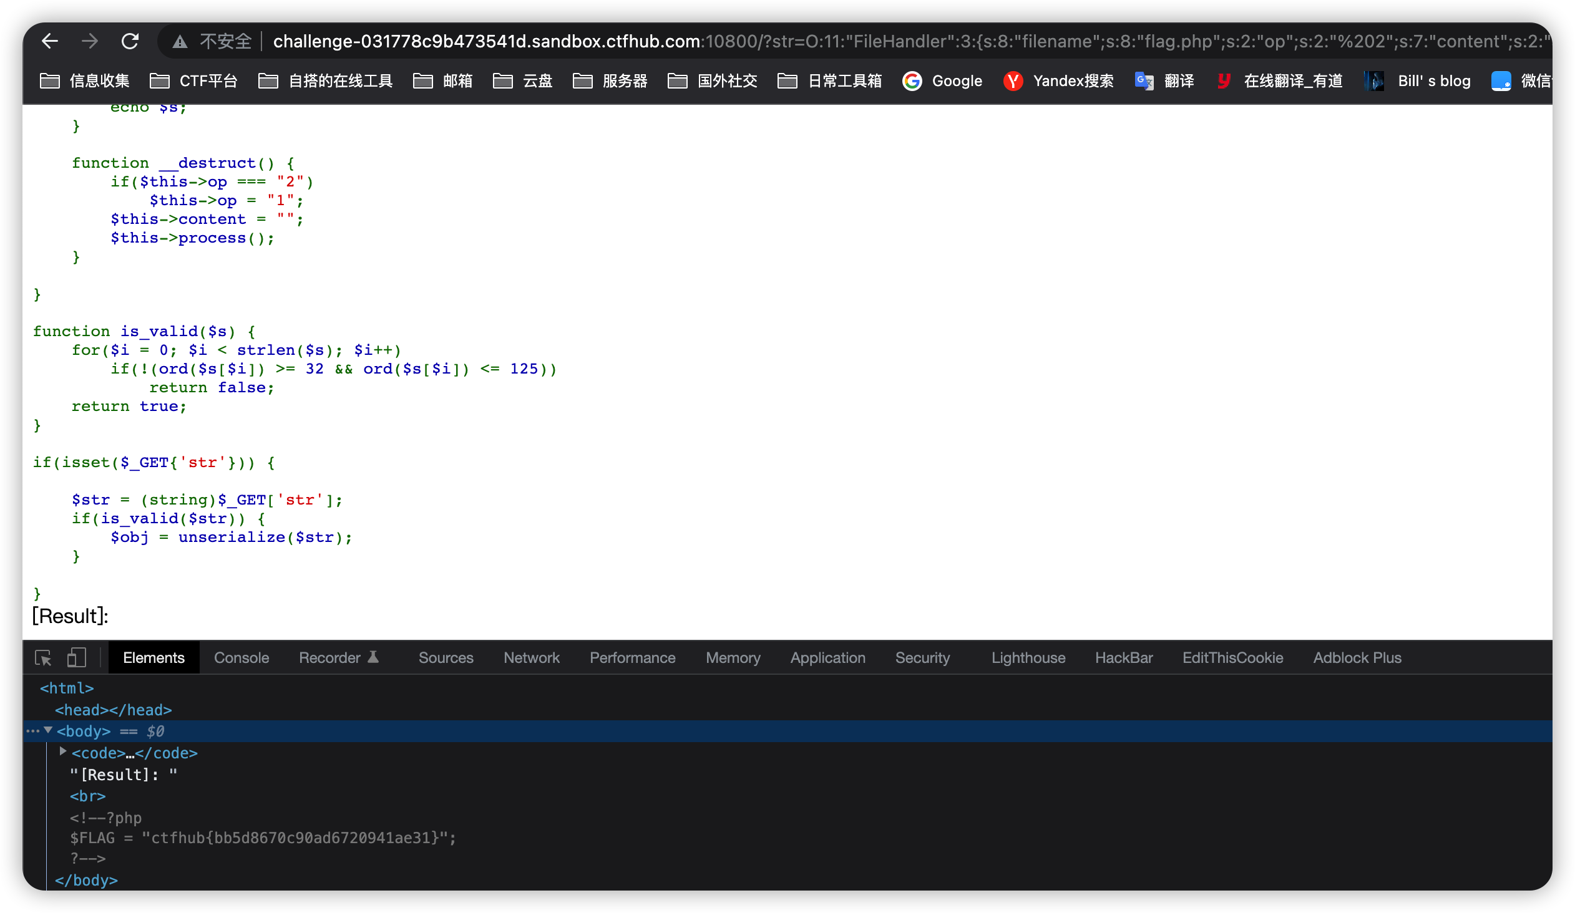Switch to the EditThisCookie tab

coord(1232,657)
